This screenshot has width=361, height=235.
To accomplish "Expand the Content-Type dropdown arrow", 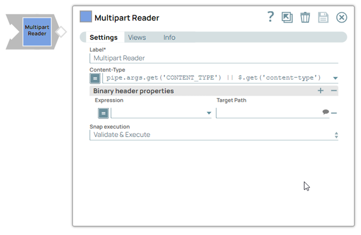I will 335,78.
